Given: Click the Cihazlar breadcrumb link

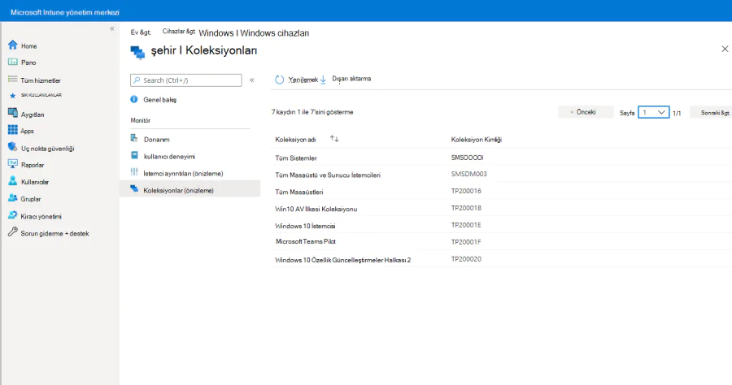Looking at the screenshot, I should click(178, 31).
